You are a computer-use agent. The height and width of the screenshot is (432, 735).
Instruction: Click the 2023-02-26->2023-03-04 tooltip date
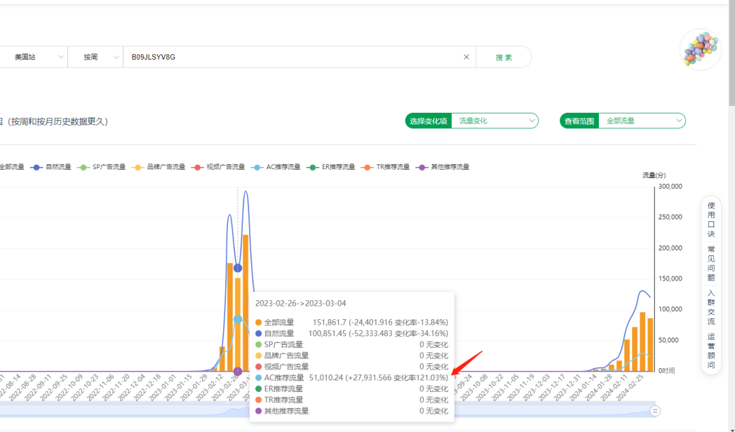pos(301,304)
